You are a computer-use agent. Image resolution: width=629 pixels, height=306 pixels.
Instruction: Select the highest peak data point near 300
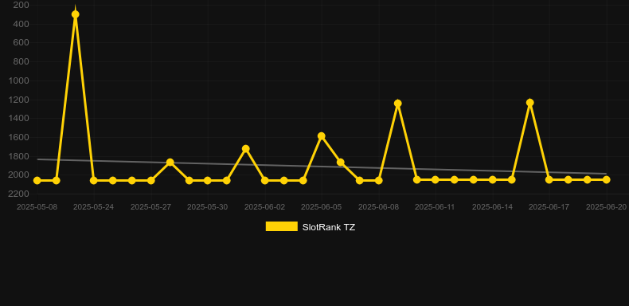75,14
